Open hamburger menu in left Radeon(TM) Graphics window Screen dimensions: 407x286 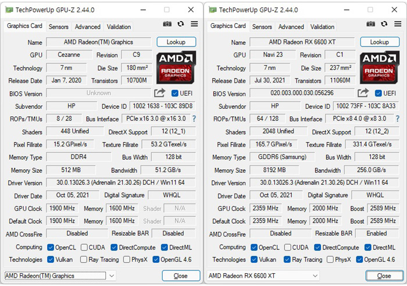(x=194, y=24)
